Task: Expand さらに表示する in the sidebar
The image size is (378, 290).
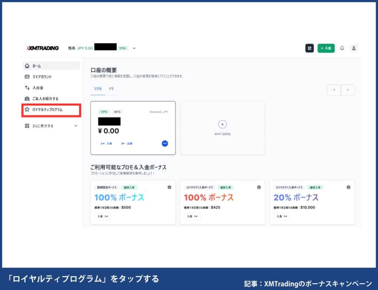Action: [51, 126]
